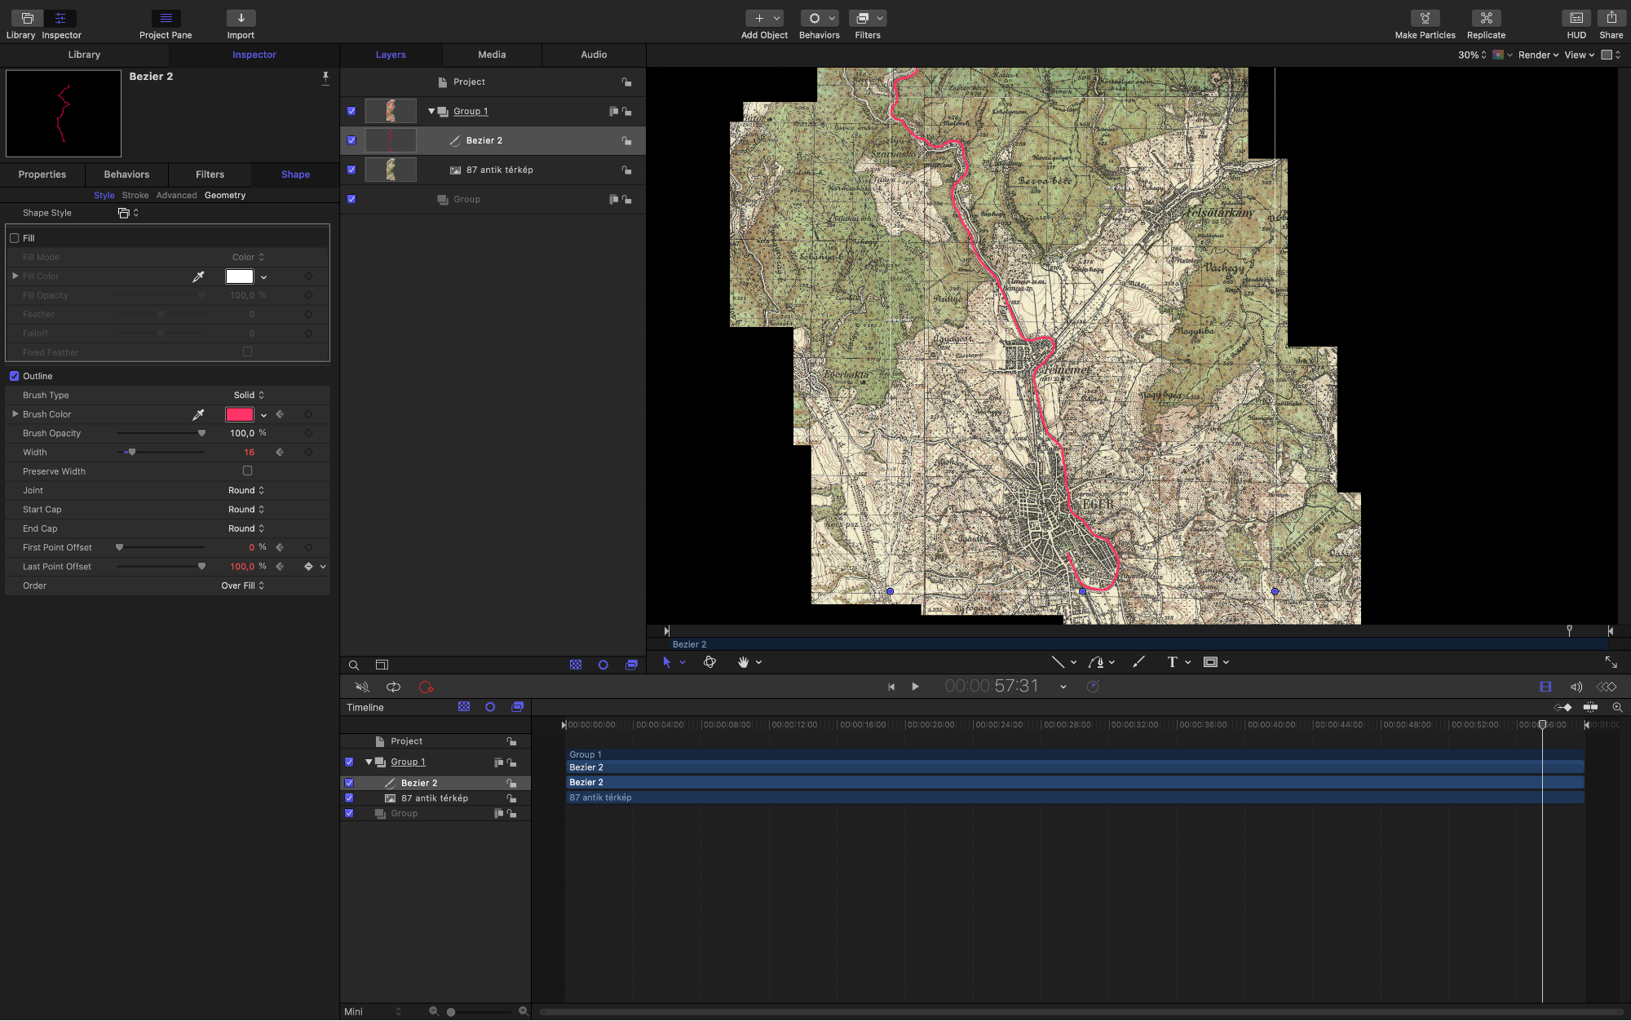This screenshot has width=1631, height=1021.
Task: Toggle the bottom Group layer checkbox
Action: 351,199
